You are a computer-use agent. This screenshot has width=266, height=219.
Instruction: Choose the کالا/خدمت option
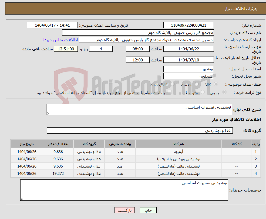[x=173, y=84]
